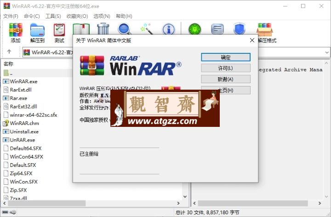331x217 pixels.
Task: Click the Delete trash can toolbar icon
Action: point(103,29)
